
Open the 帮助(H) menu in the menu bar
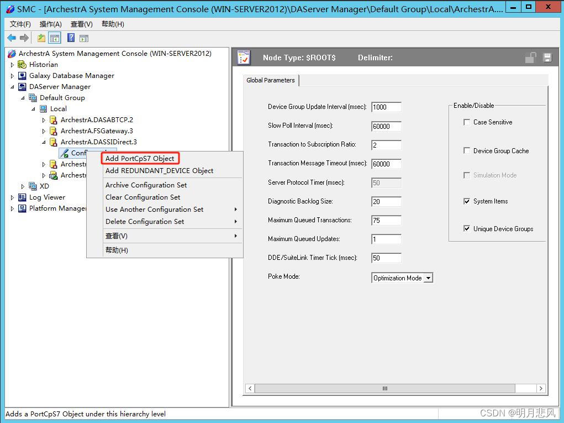(113, 24)
